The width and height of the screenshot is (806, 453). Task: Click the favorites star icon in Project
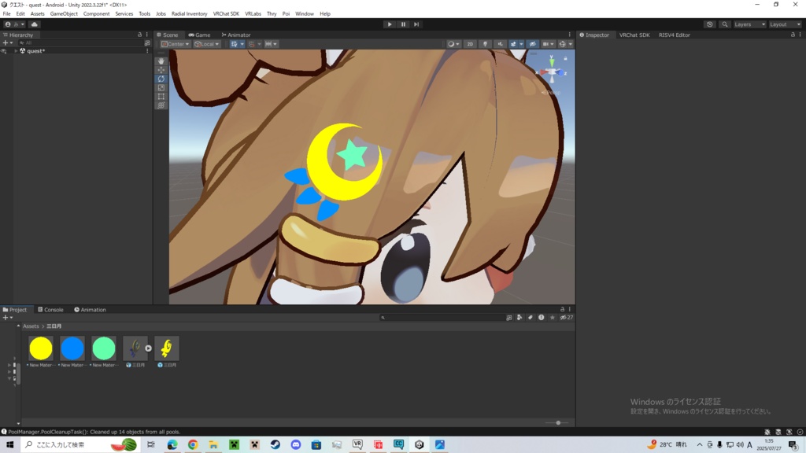click(x=552, y=318)
